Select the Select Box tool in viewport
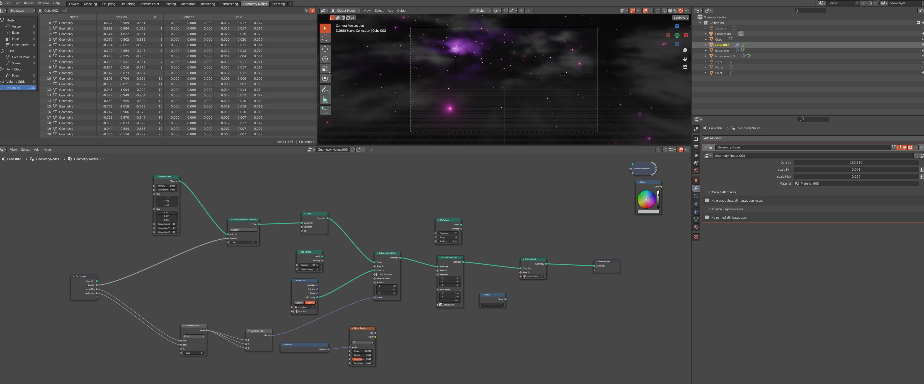The height and width of the screenshot is (384, 924). (325, 28)
